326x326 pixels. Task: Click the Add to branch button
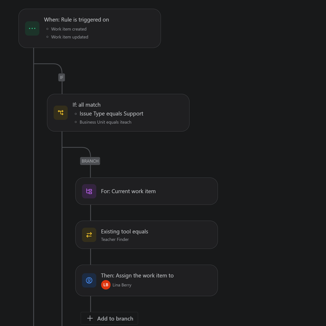pyautogui.click(x=109, y=318)
